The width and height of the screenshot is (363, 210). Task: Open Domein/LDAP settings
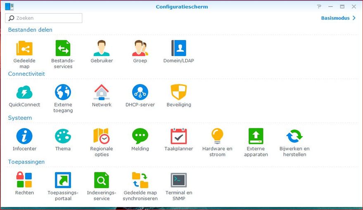[178, 48]
